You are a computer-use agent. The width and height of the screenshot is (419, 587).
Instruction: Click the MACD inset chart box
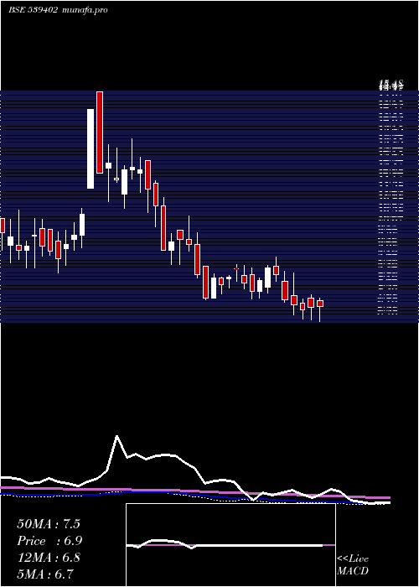(x=230, y=545)
